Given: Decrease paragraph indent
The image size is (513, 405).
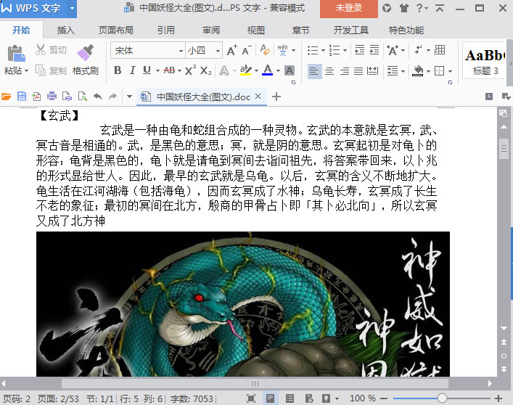Looking at the screenshot, I should pyautogui.click(x=360, y=50).
